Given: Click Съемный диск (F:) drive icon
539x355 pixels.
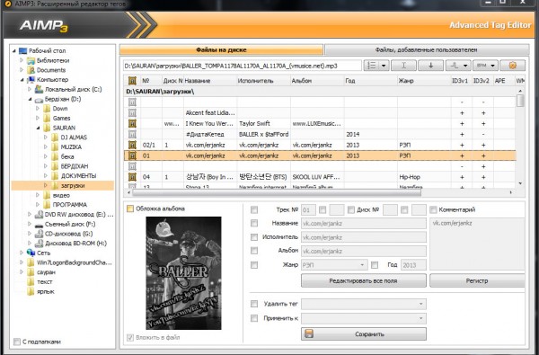Looking at the screenshot, I should [39, 225].
